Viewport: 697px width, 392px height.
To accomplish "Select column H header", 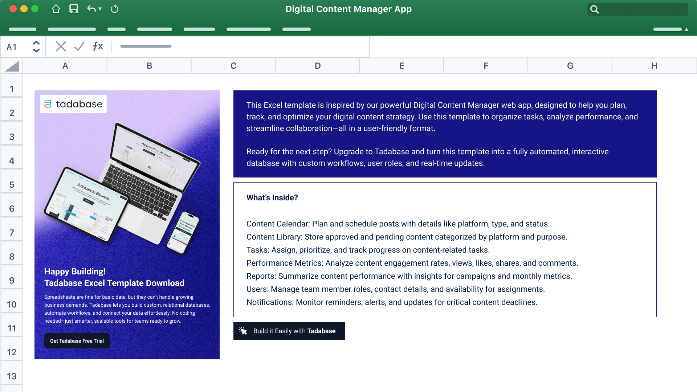I will point(654,66).
